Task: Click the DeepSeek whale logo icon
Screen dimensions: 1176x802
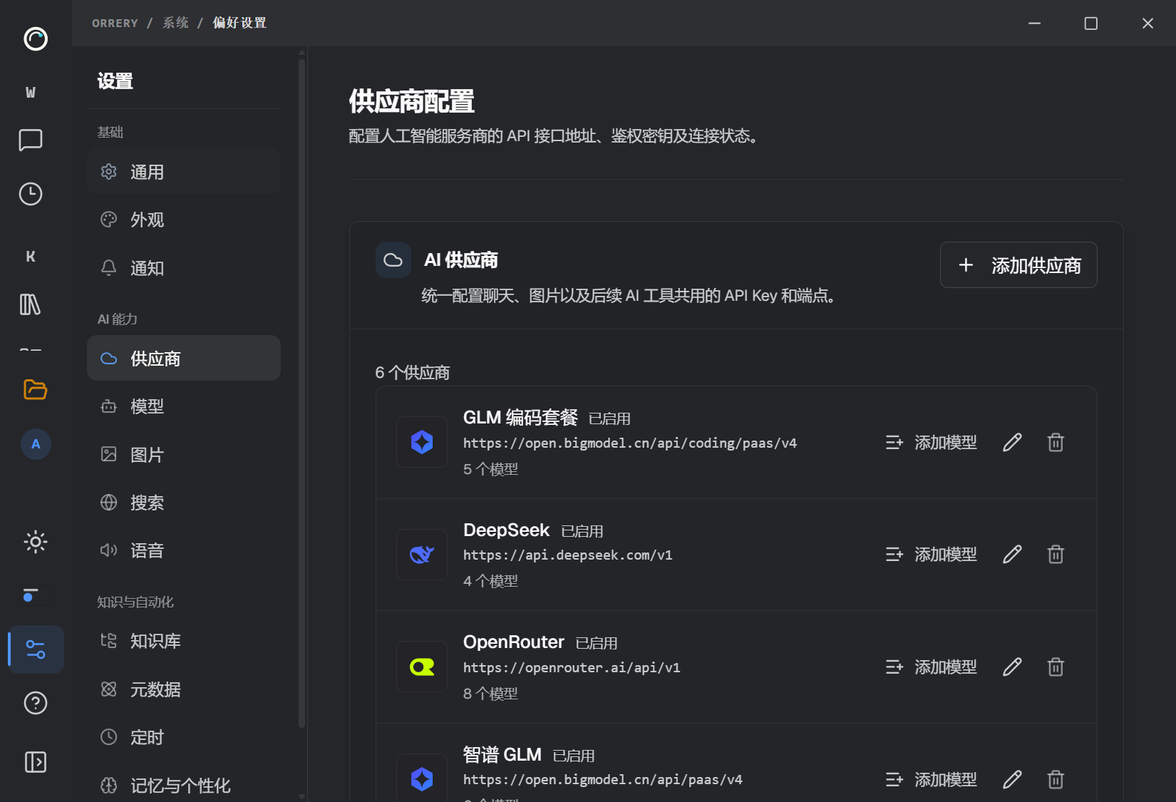Action: coord(422,555)
